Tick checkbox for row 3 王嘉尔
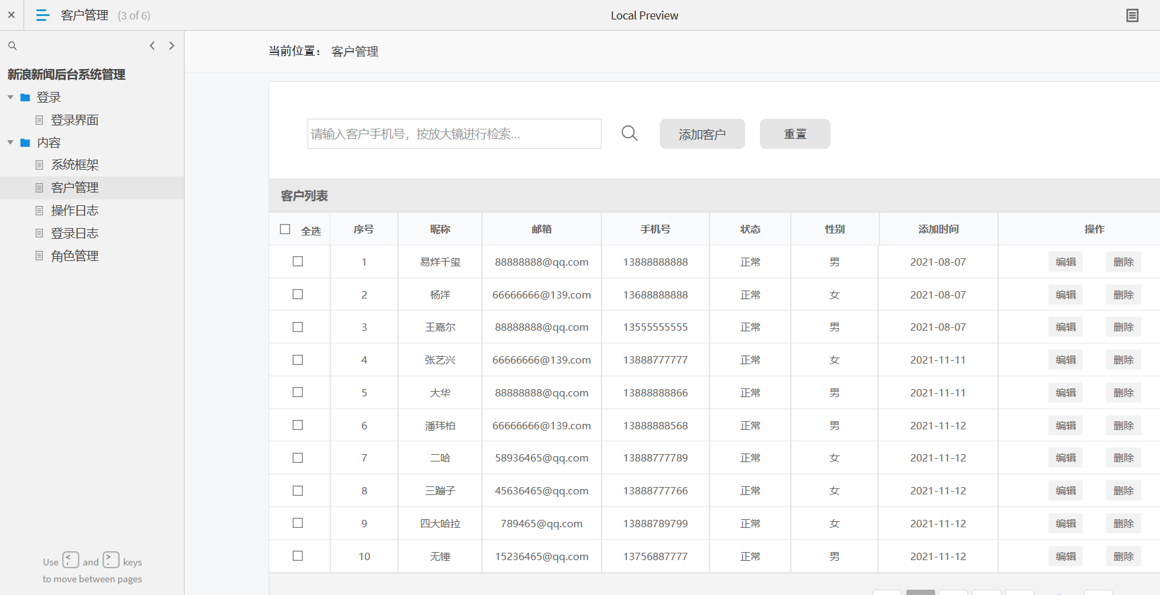The height and width of the screenshot is (595, 1160). (298, 327)
